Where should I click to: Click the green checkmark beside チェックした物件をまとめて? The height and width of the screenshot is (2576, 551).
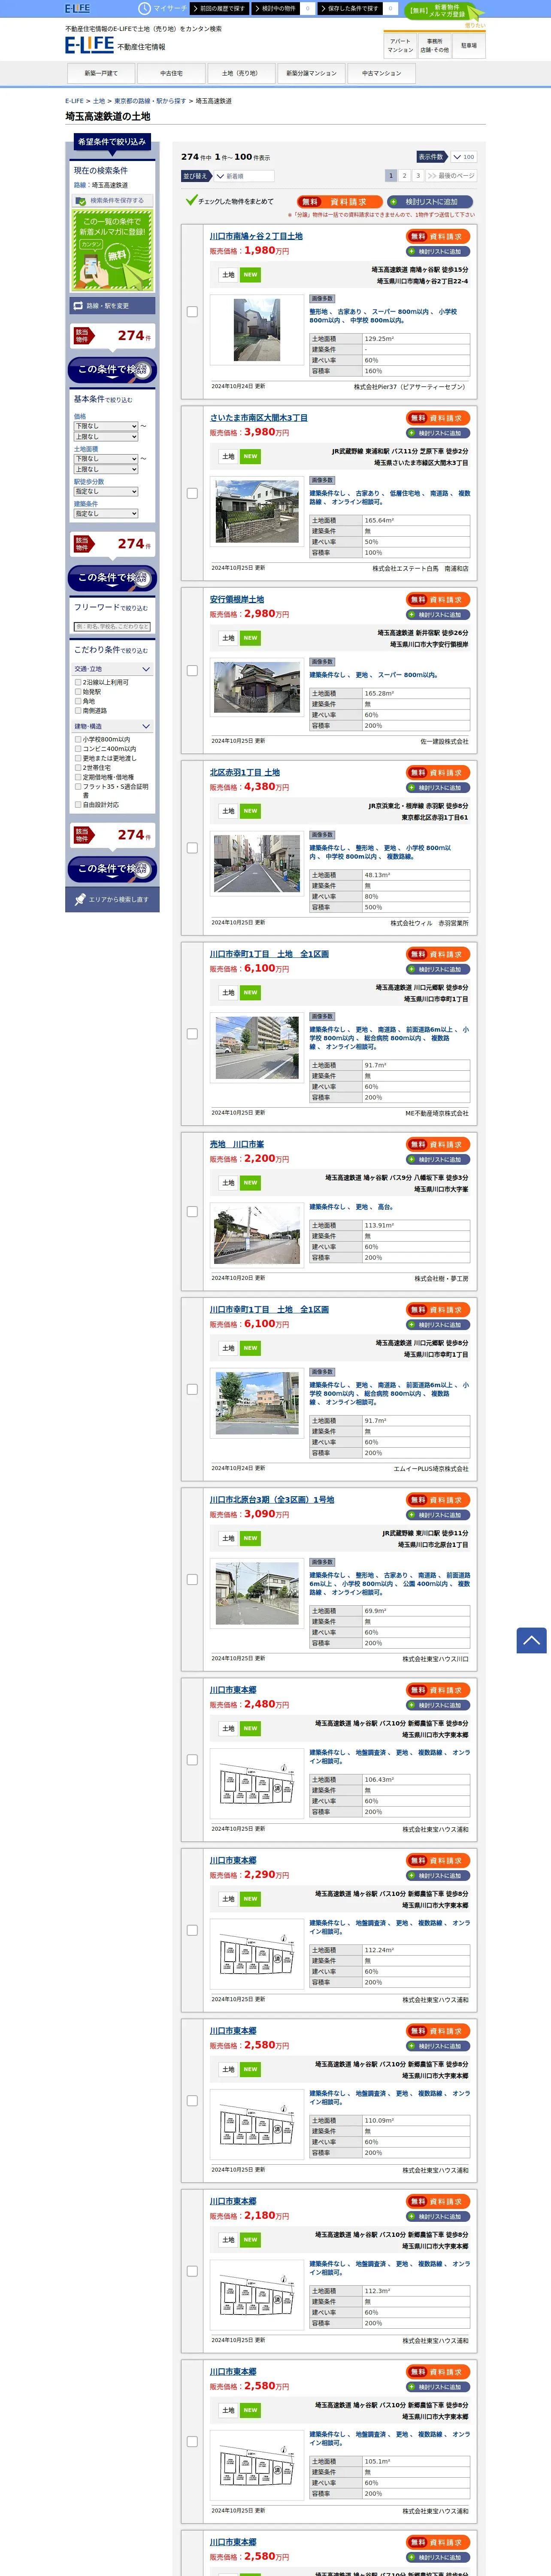191,200
